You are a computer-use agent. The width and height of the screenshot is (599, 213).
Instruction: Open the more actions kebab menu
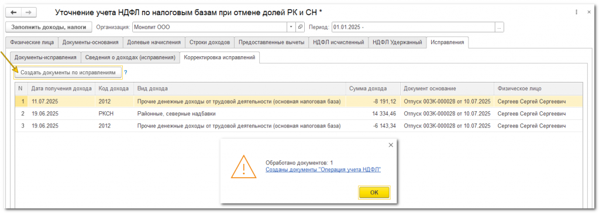[x=576, y=12]
